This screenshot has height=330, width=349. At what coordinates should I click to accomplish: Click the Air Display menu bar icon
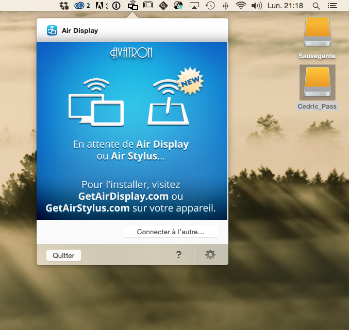click(133, 6)
